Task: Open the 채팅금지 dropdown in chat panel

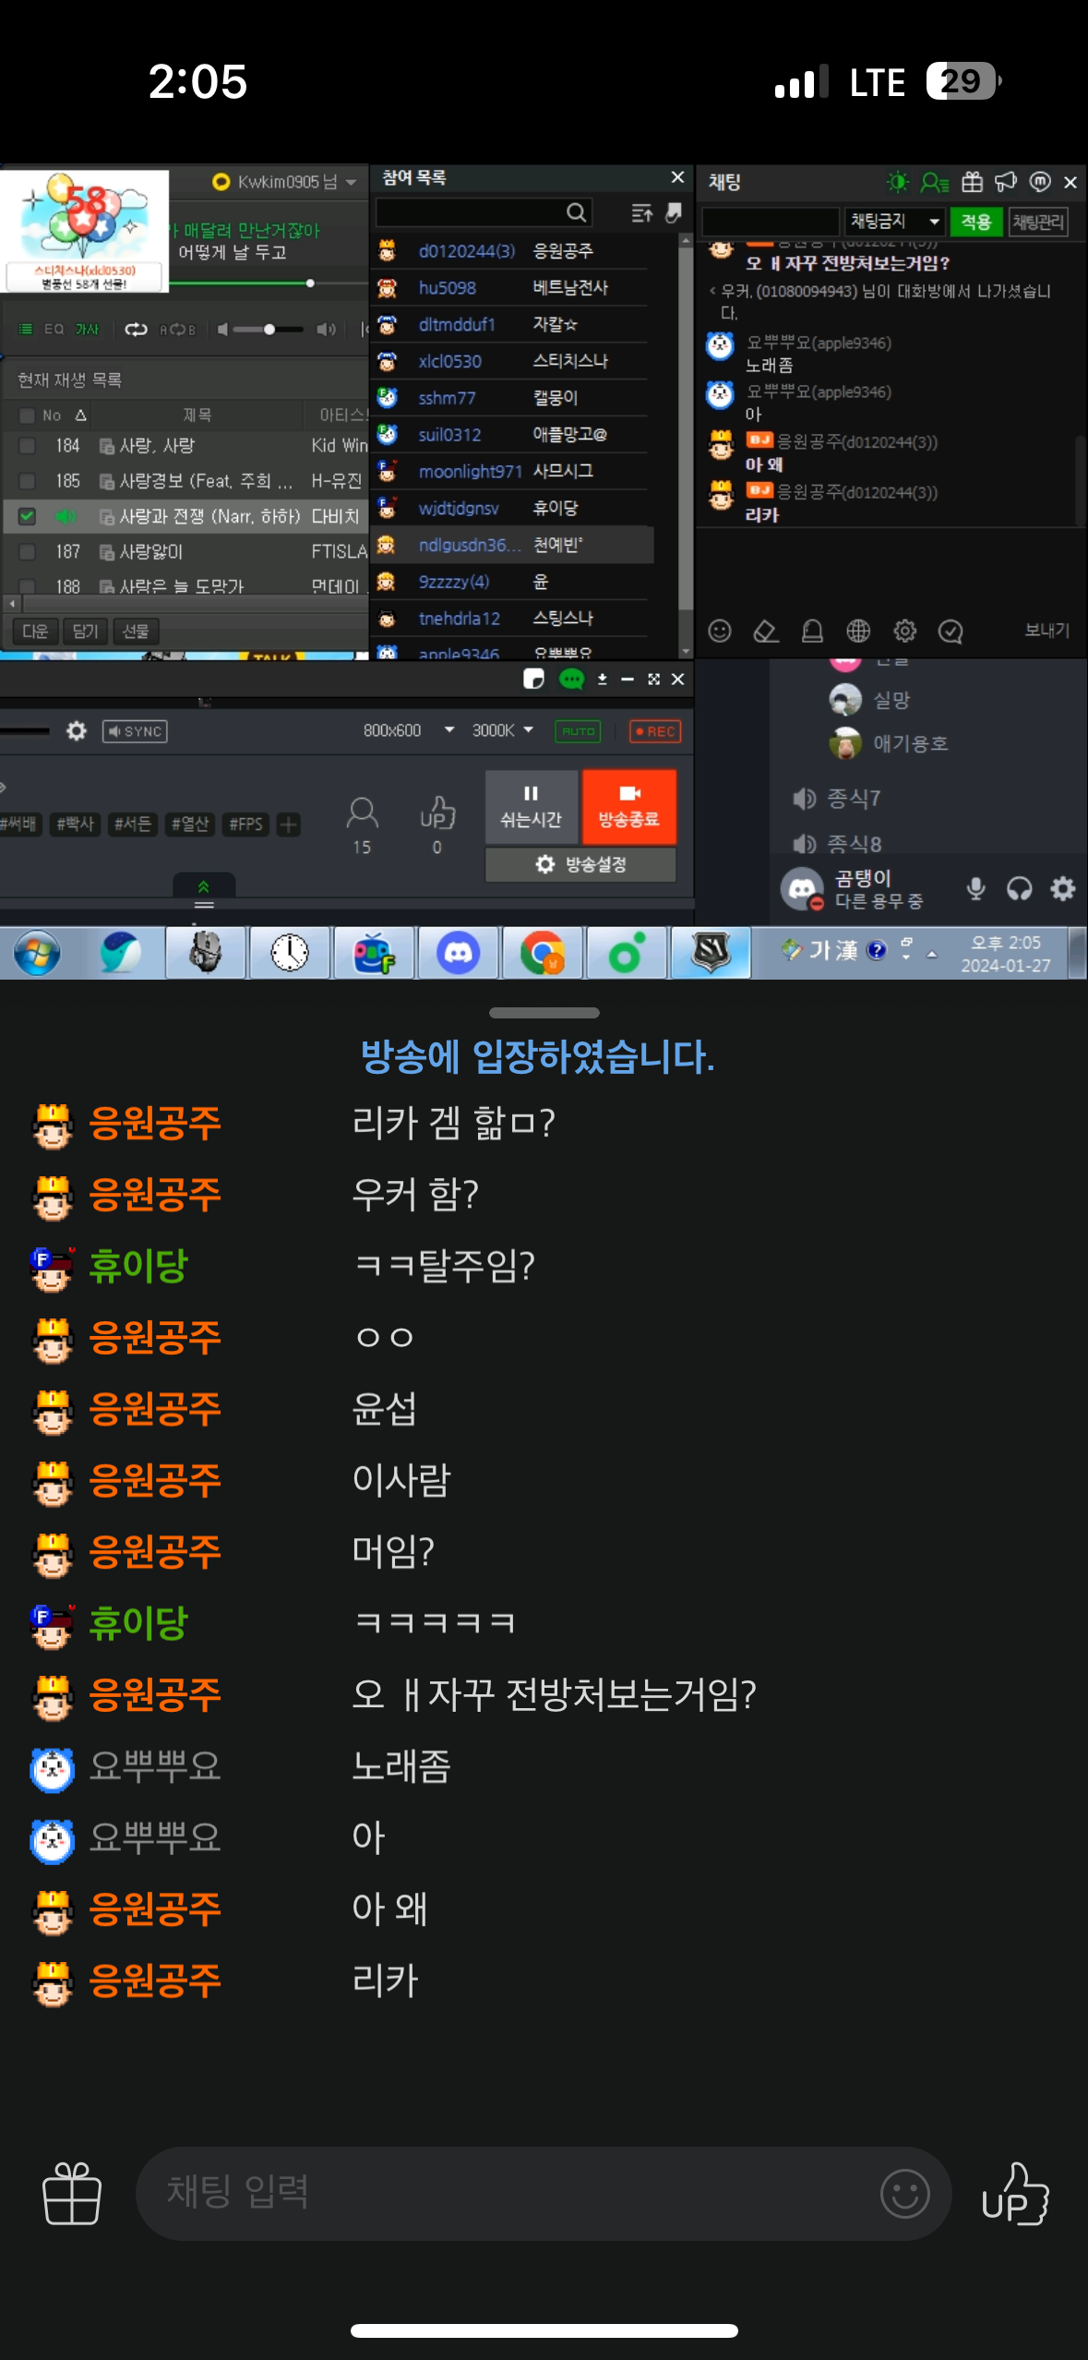Action: tap(893, 222)
